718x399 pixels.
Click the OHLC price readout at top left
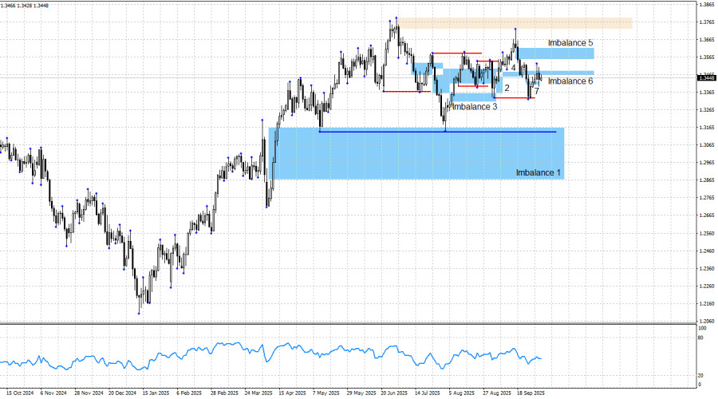point(24,5)
